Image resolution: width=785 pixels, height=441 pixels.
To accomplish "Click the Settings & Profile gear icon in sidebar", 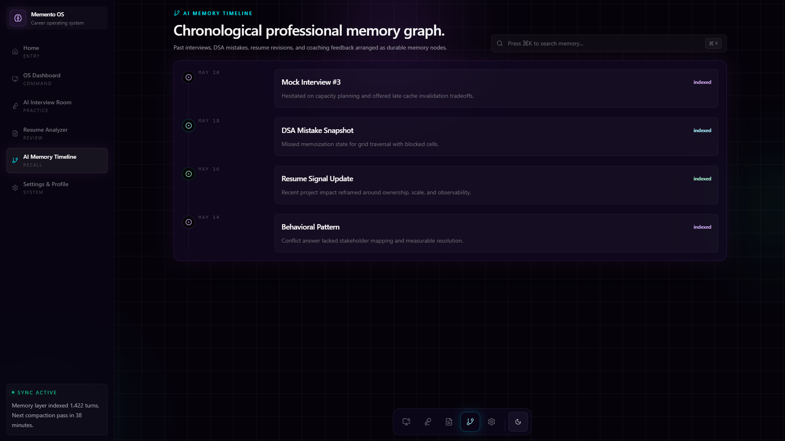I will pos(15,188).
